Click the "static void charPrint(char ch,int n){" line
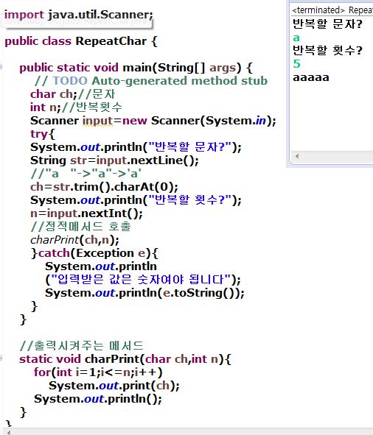The width and height of the screenshot is (373, 435). click(x=125, y=359)
